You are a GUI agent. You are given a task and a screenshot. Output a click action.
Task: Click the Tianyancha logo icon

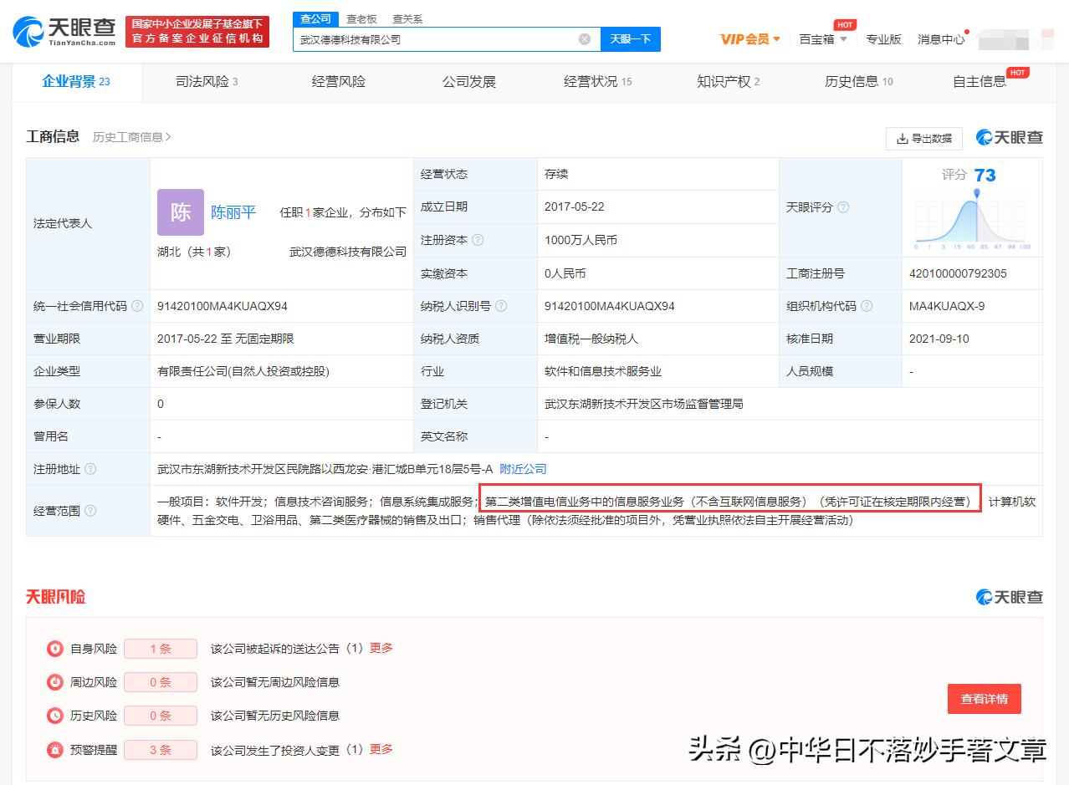(27, 28)
